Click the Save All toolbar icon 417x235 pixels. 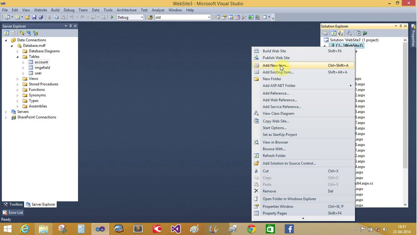(x=41, y=17)
